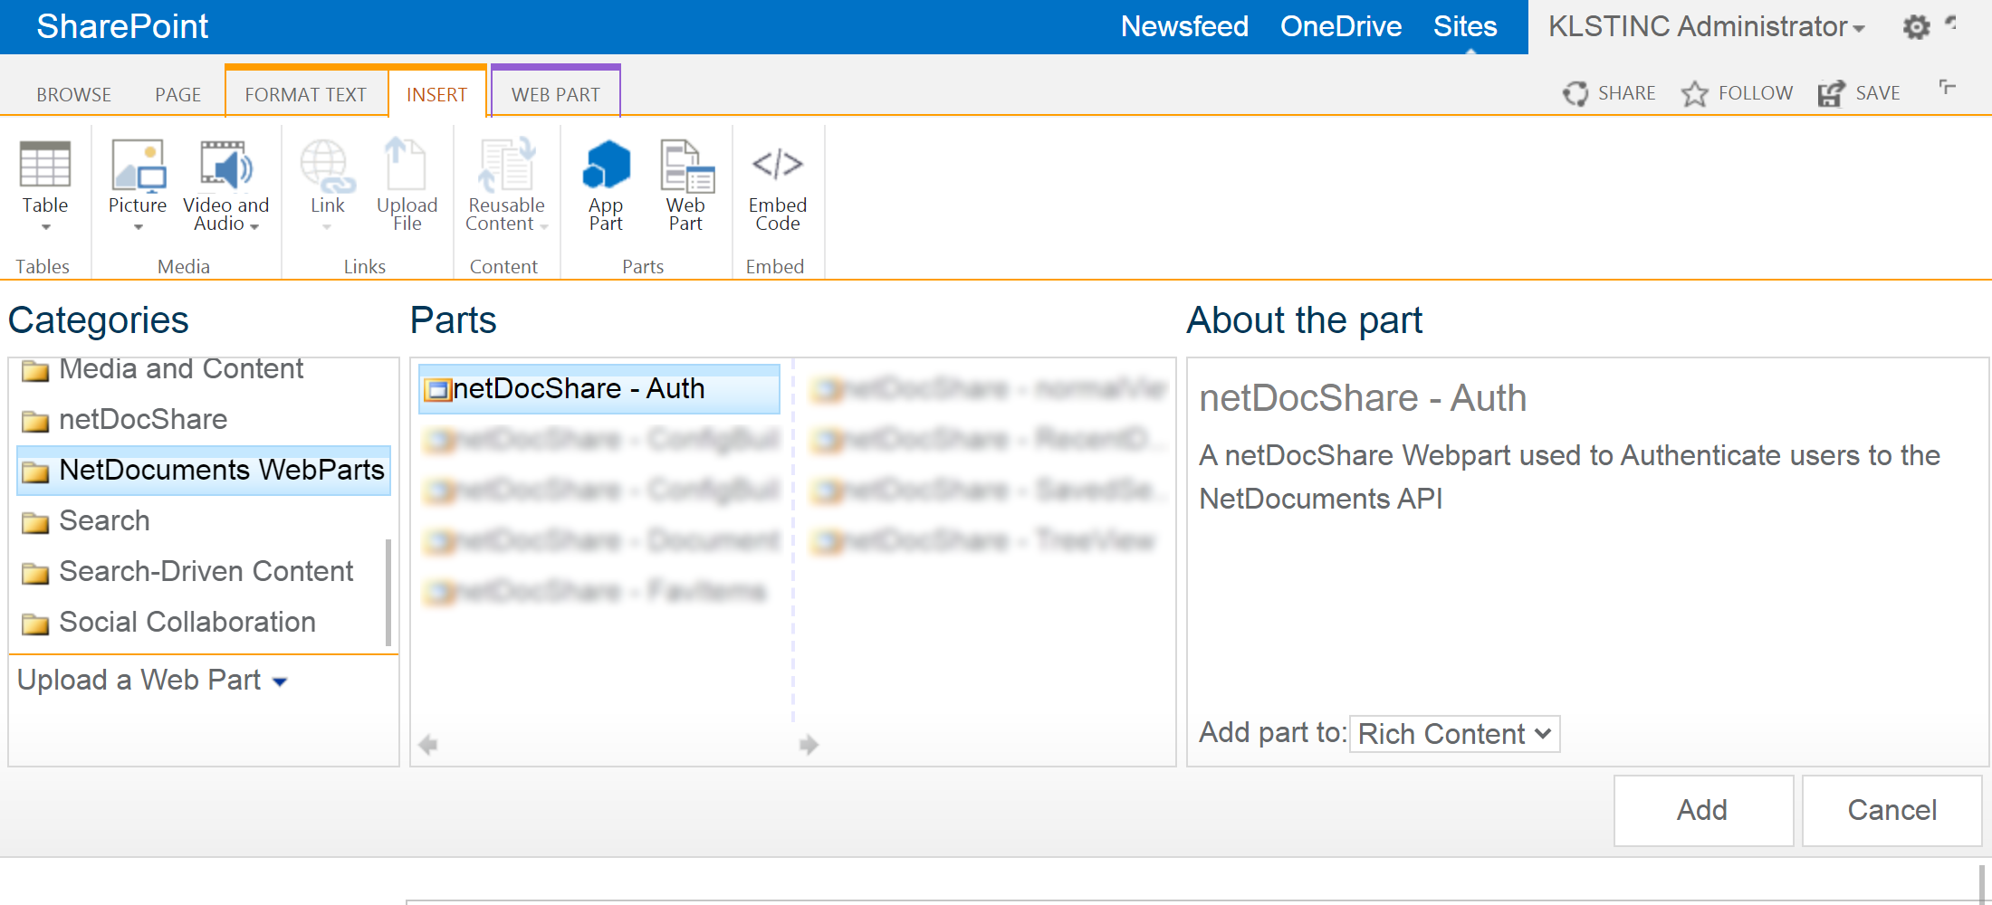
Task: Open the Newsfeed link
Action: coord(1184,26)
